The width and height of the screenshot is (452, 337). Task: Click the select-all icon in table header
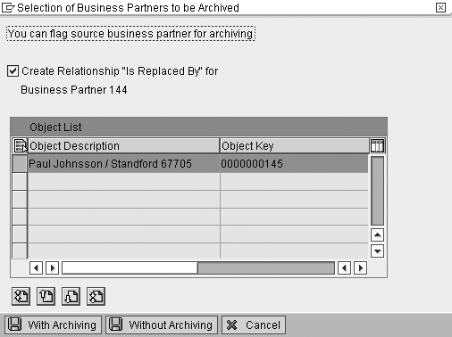[21, 146]
